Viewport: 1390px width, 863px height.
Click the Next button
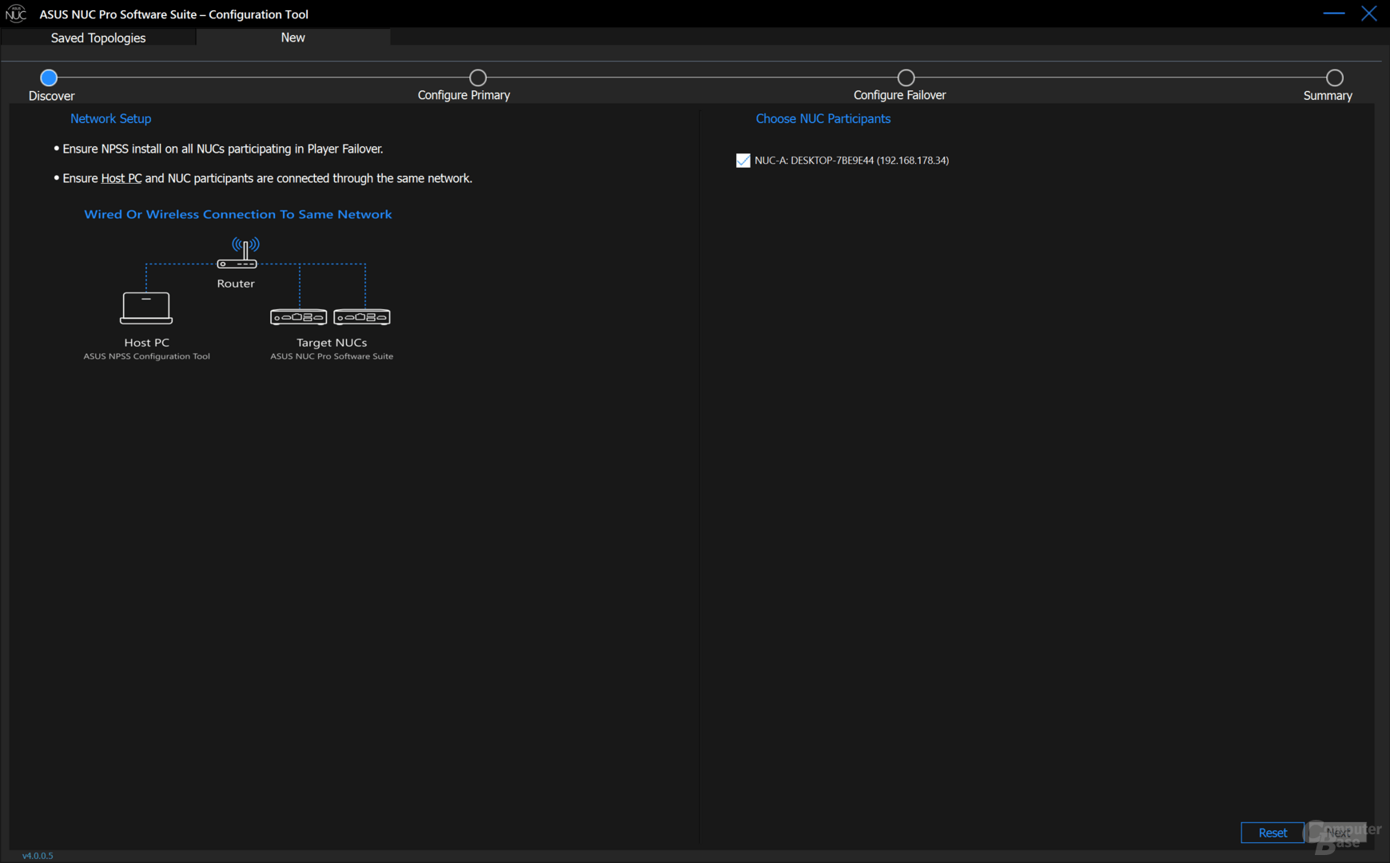pos(1338,833)
